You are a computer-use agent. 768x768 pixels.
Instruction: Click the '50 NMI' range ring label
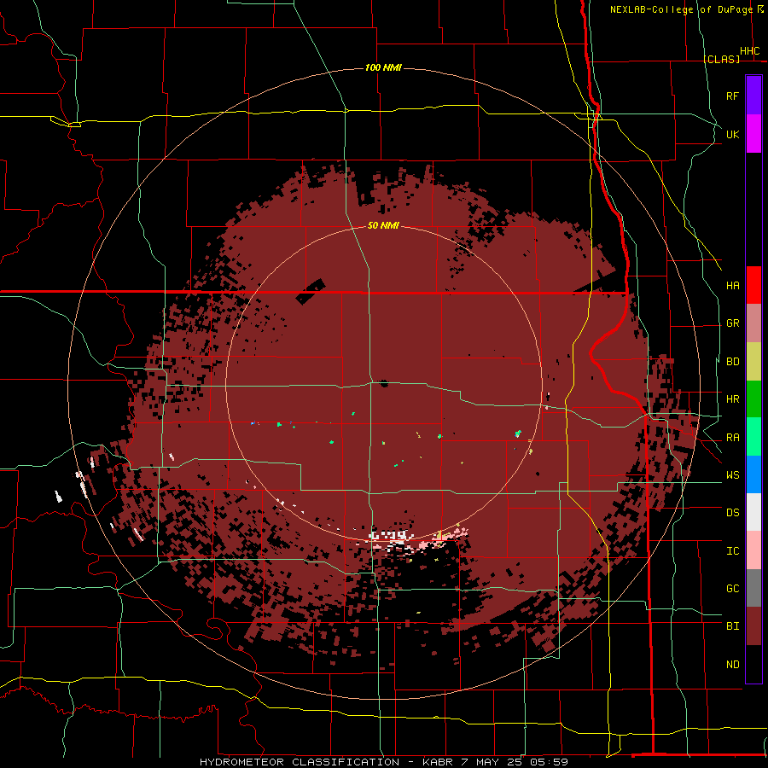(383, 226)
